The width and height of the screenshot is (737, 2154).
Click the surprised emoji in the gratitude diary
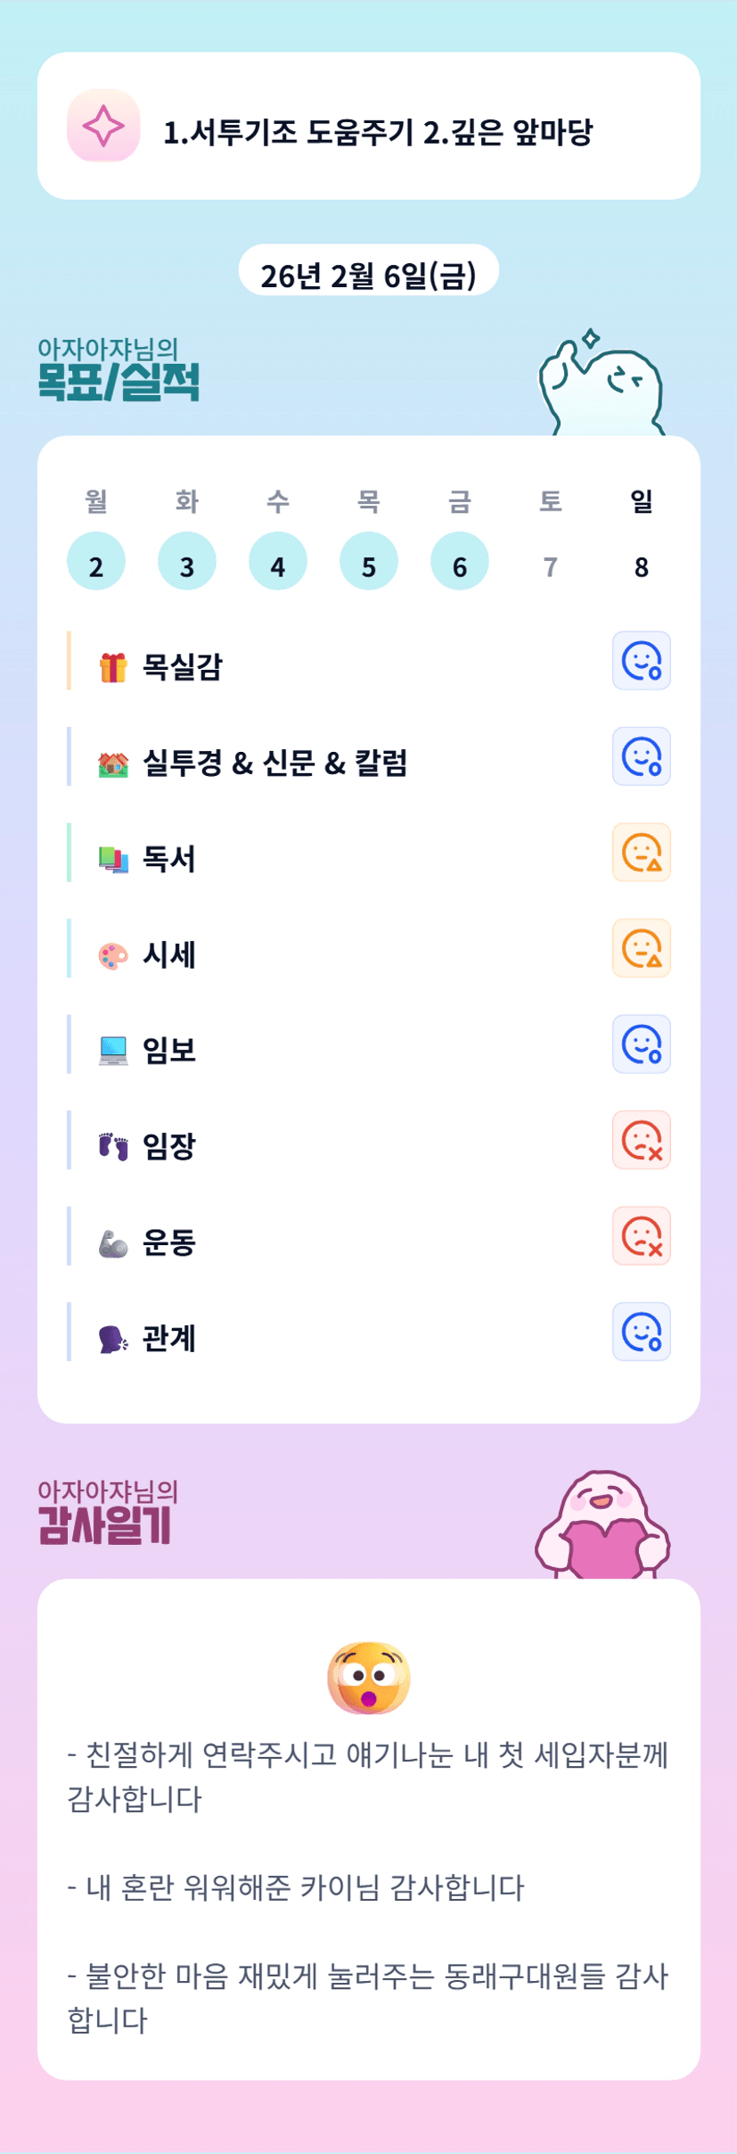click(x=369, y=1678)
